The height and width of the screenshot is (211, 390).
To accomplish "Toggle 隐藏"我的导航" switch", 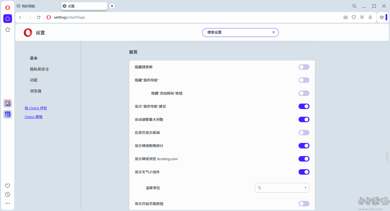I will [x=304, y=80].
